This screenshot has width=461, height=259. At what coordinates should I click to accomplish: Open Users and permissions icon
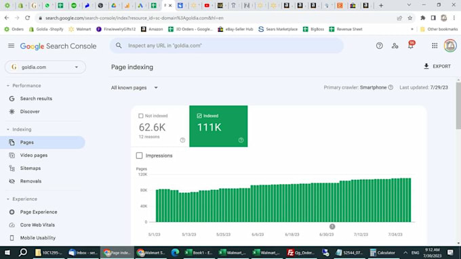pyautogui.click(x=395, y=46)
